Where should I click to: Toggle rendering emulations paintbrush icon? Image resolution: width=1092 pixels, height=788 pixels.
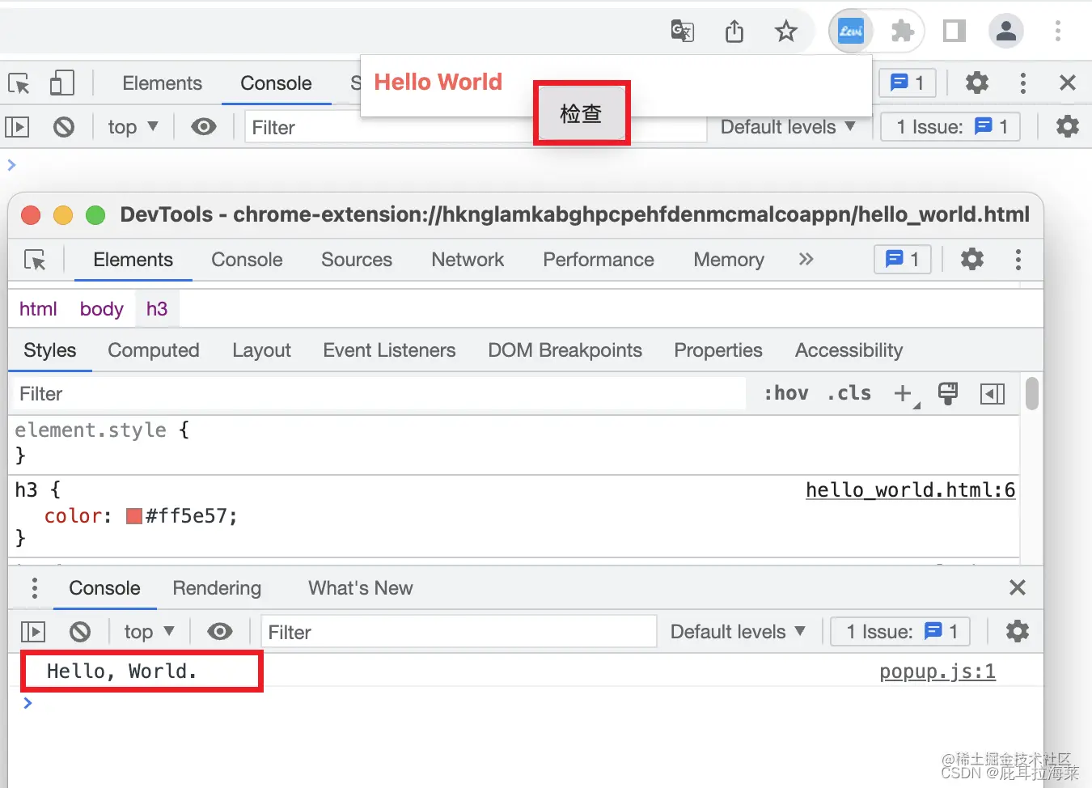click(947, 393)
